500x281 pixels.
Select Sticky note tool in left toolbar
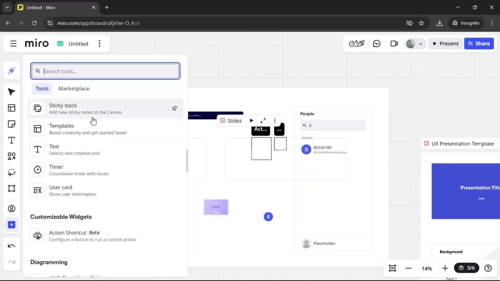pyautogui.click(x=11, y=124)
